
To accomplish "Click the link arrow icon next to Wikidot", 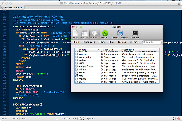I will [102, 70].
